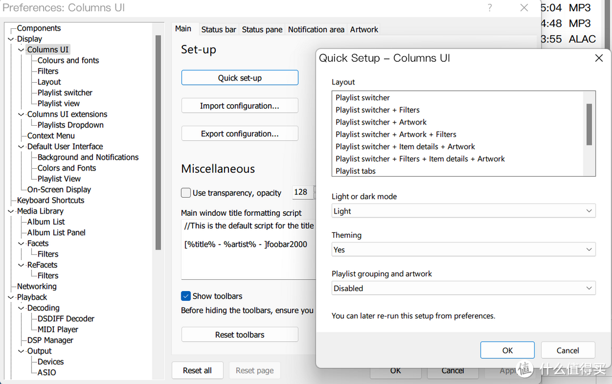Select Background and Notifications item
Screen dimensions: 612x384
coord(88,157)
